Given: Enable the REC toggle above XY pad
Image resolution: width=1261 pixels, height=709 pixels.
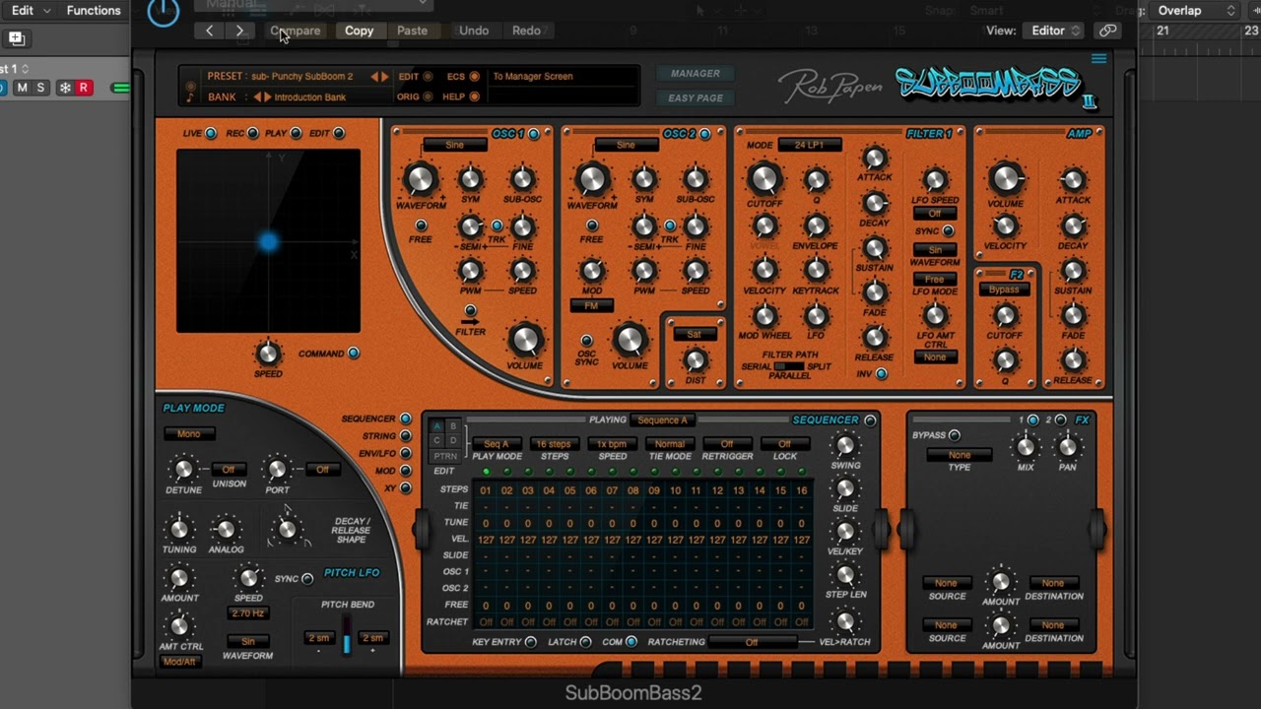Looking at the screenshot, I should point(253,133).
